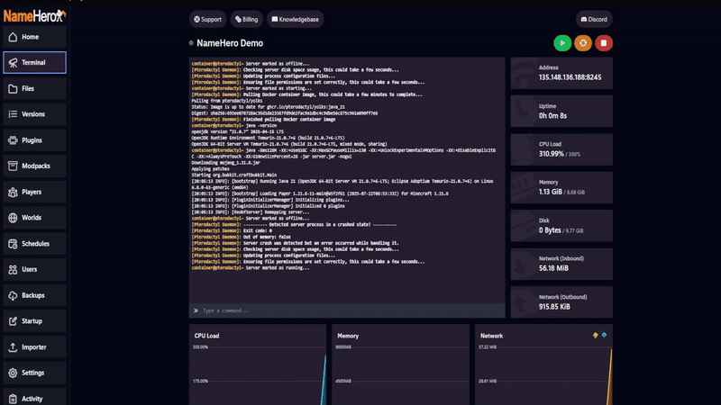Click the NameHero logo
721x405 pixels.
point(34,16)
